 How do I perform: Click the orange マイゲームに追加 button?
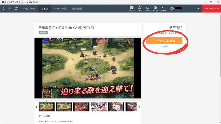(x=164, y=41)
